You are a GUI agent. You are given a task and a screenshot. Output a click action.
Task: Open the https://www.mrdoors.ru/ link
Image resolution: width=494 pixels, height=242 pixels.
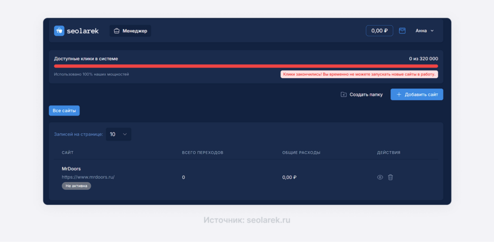pyautogui.click(x=88, y=177)
